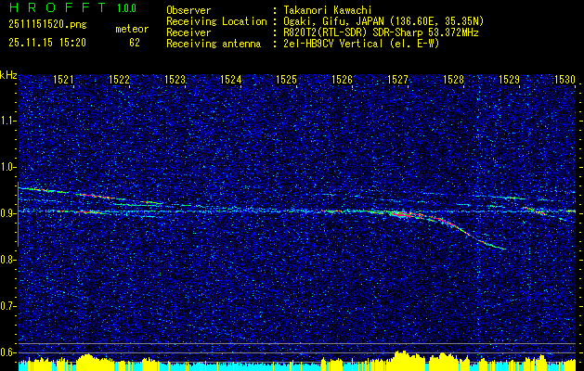Click the 0.9 kHz frequency label

[x=7, y=213]
